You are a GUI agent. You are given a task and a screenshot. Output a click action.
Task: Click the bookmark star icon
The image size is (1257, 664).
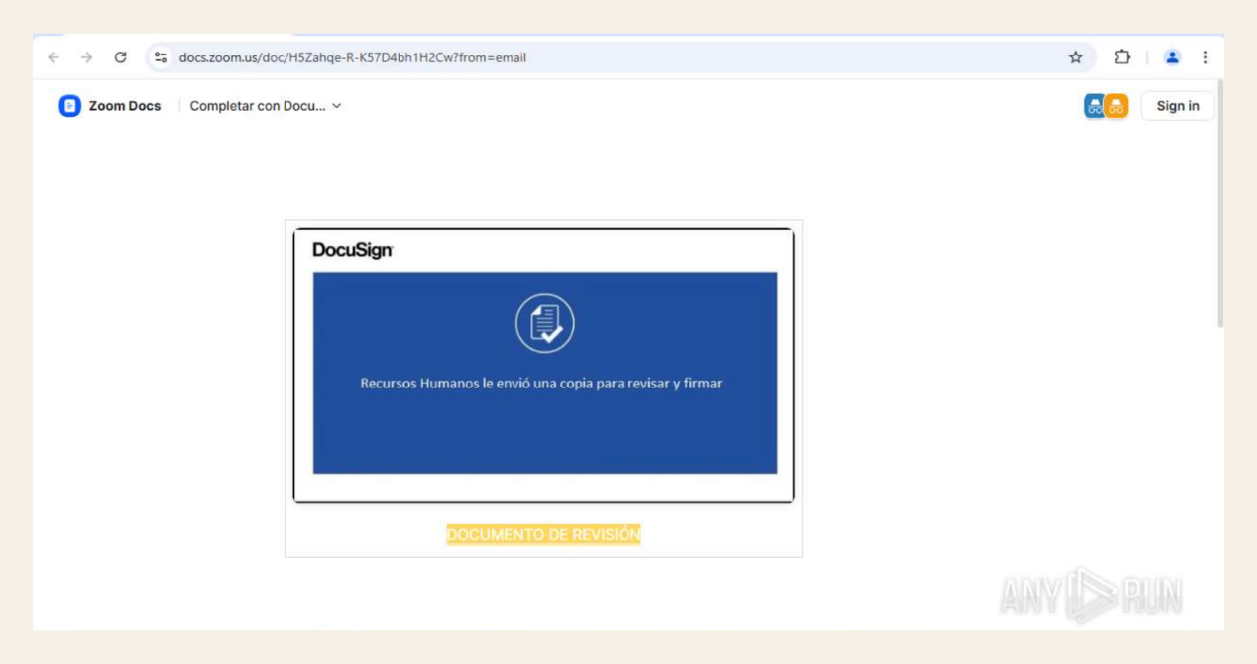click(x=1075, y=57)
